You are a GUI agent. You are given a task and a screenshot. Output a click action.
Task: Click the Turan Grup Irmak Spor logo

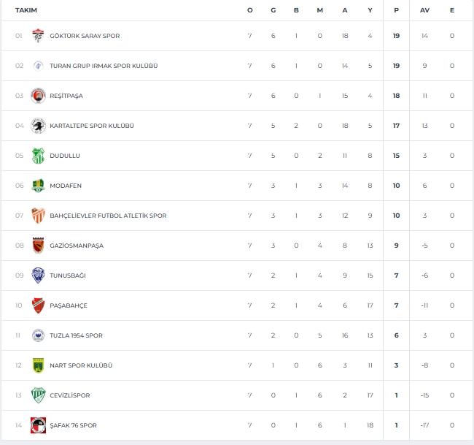click(38, 66)
